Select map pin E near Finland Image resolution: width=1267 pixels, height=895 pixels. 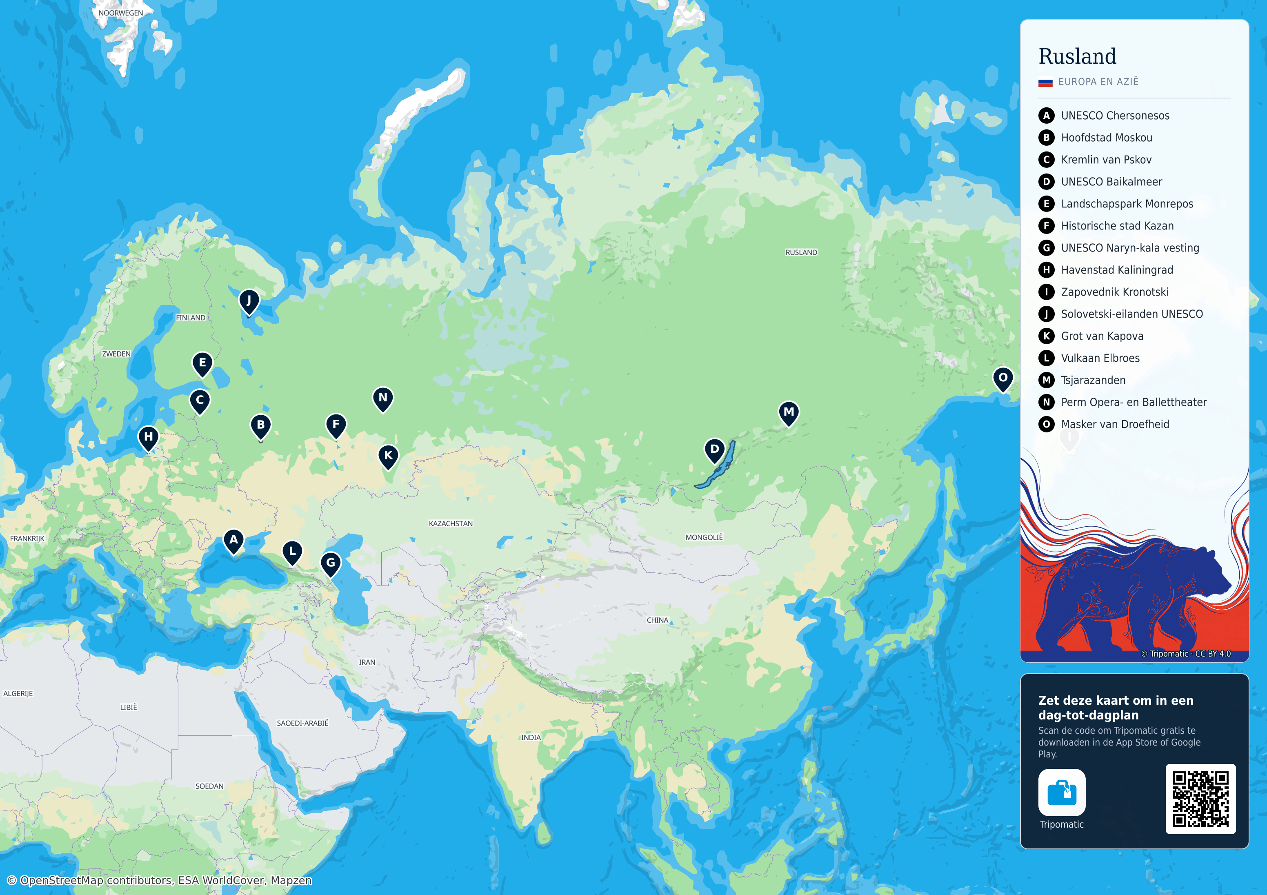(x=202, y=364)
